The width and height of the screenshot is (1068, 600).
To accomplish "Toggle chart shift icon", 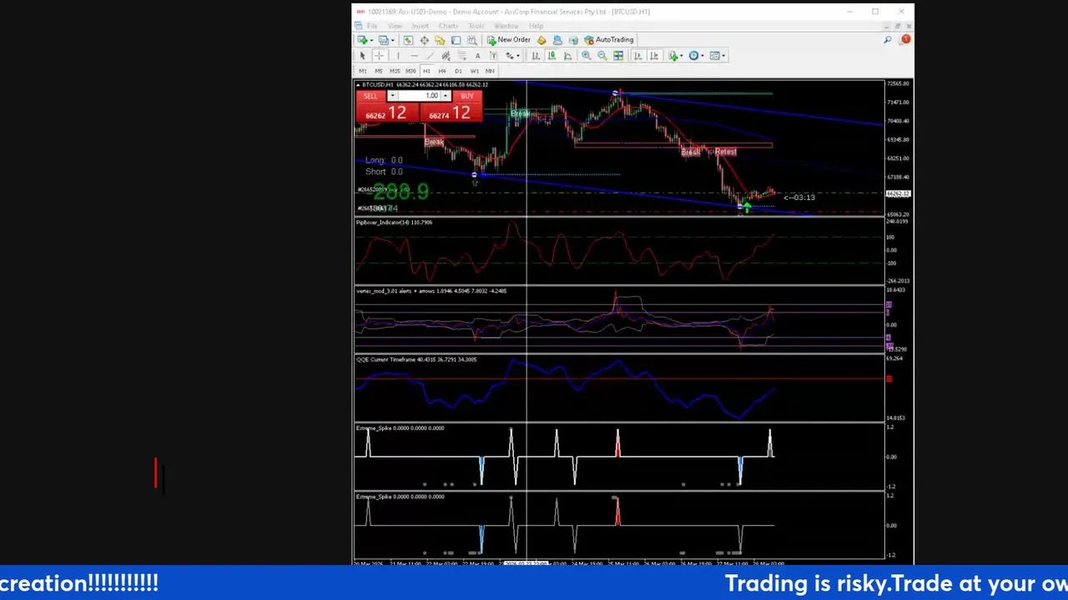I will click(x=654, y=56).
